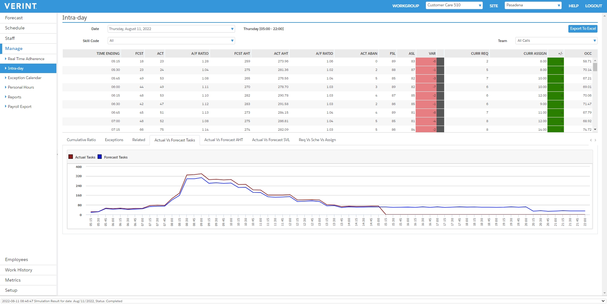Open HELP in the top bar
The width and height of the screenshot is (607, 305).
click(x=573, y=6)
